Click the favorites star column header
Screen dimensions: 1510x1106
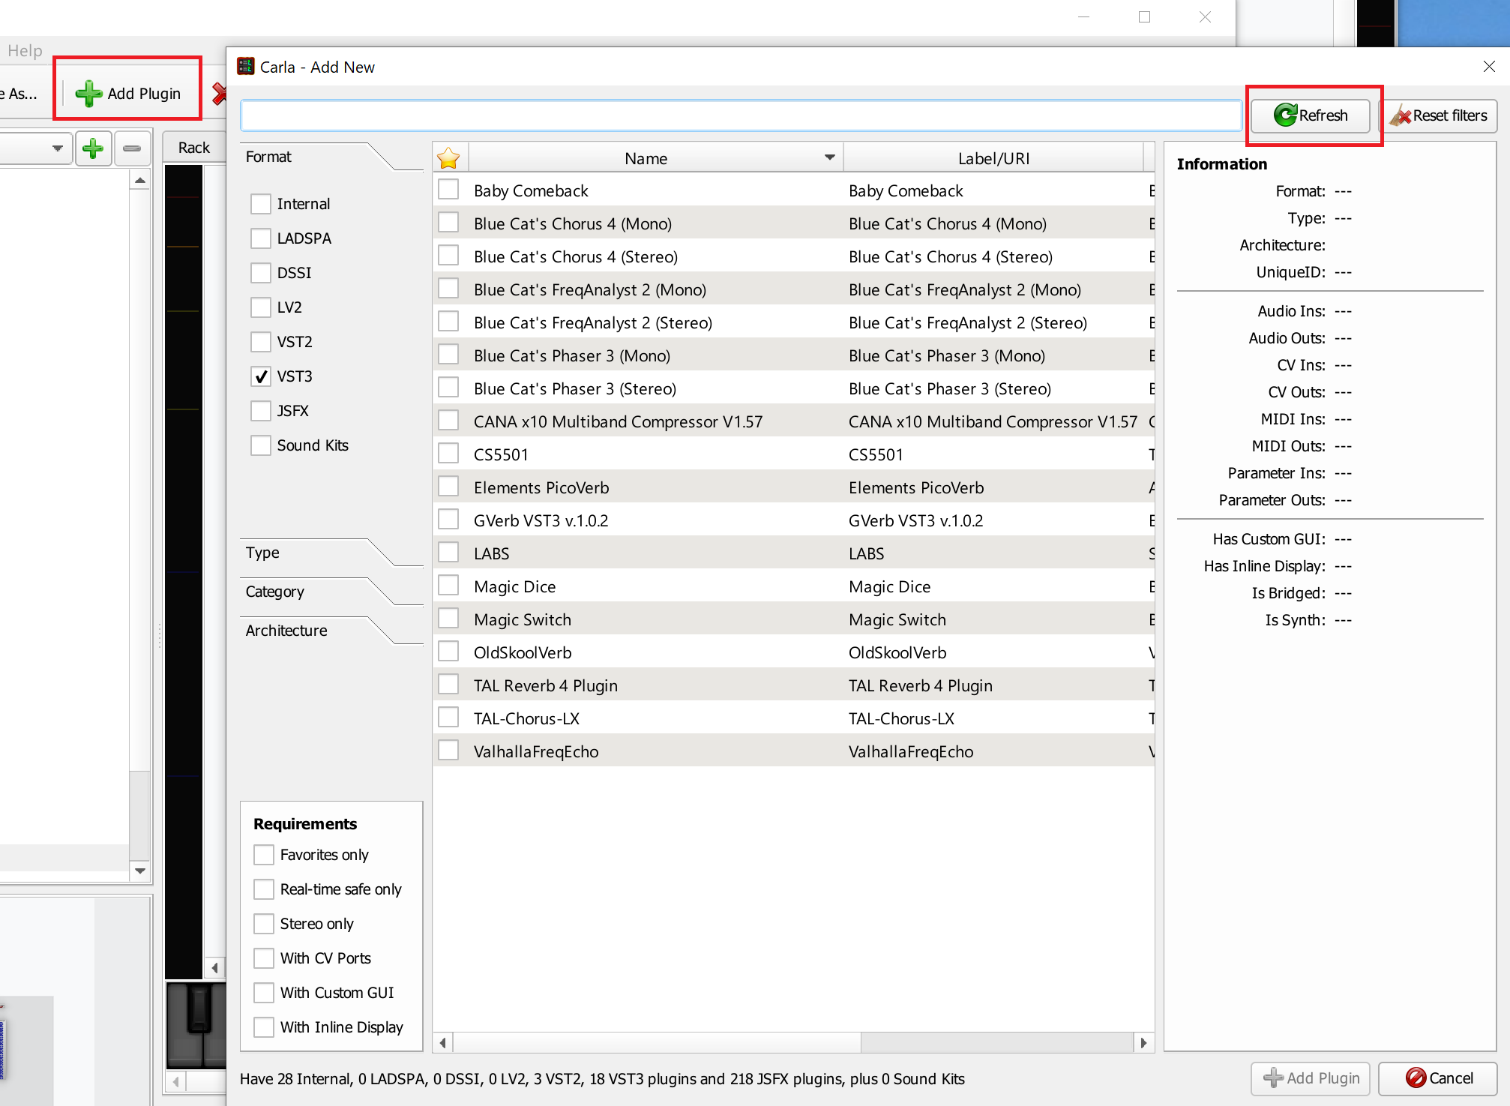pos(448,158)
